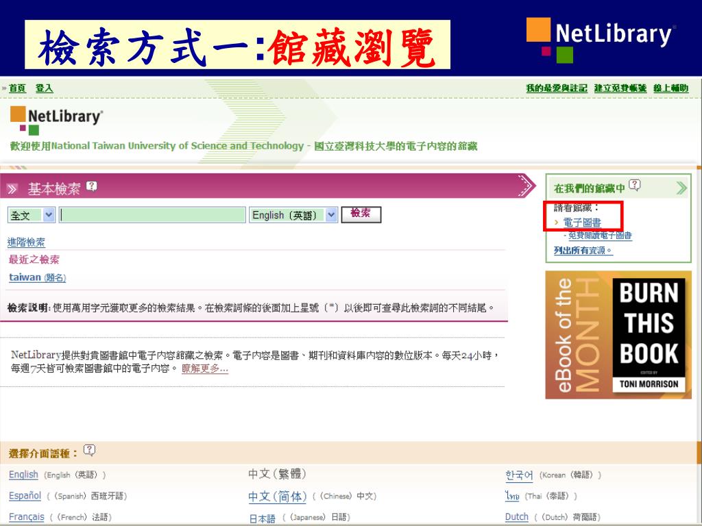Image resolution: width=702 pixels, height=526 pixels.
Task: Open 我的最愛與註記 favorites link
Action: click(557, 88)
